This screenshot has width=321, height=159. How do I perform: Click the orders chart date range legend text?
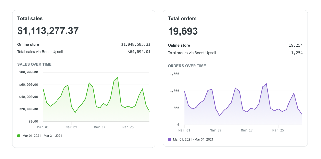(193, 140)
